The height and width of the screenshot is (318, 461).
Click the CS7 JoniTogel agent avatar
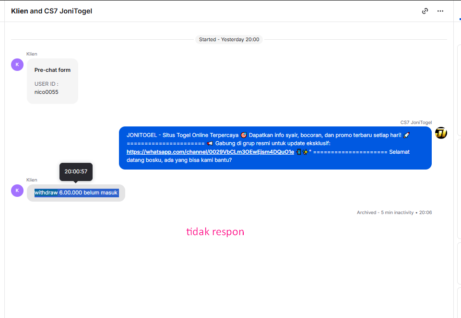coord(441,133)
